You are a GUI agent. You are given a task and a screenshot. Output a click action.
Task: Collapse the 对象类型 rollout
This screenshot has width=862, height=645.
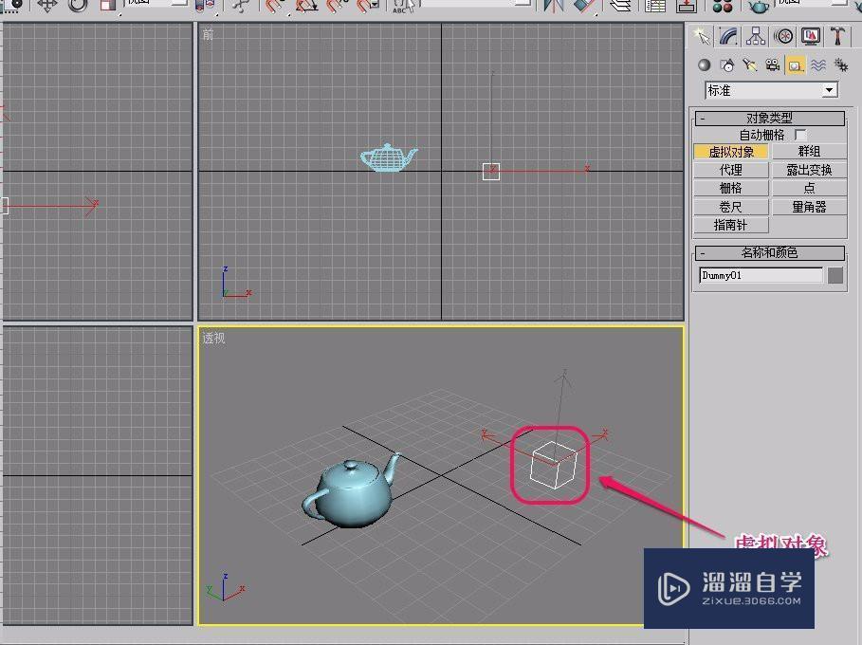[x=770, y=119]
